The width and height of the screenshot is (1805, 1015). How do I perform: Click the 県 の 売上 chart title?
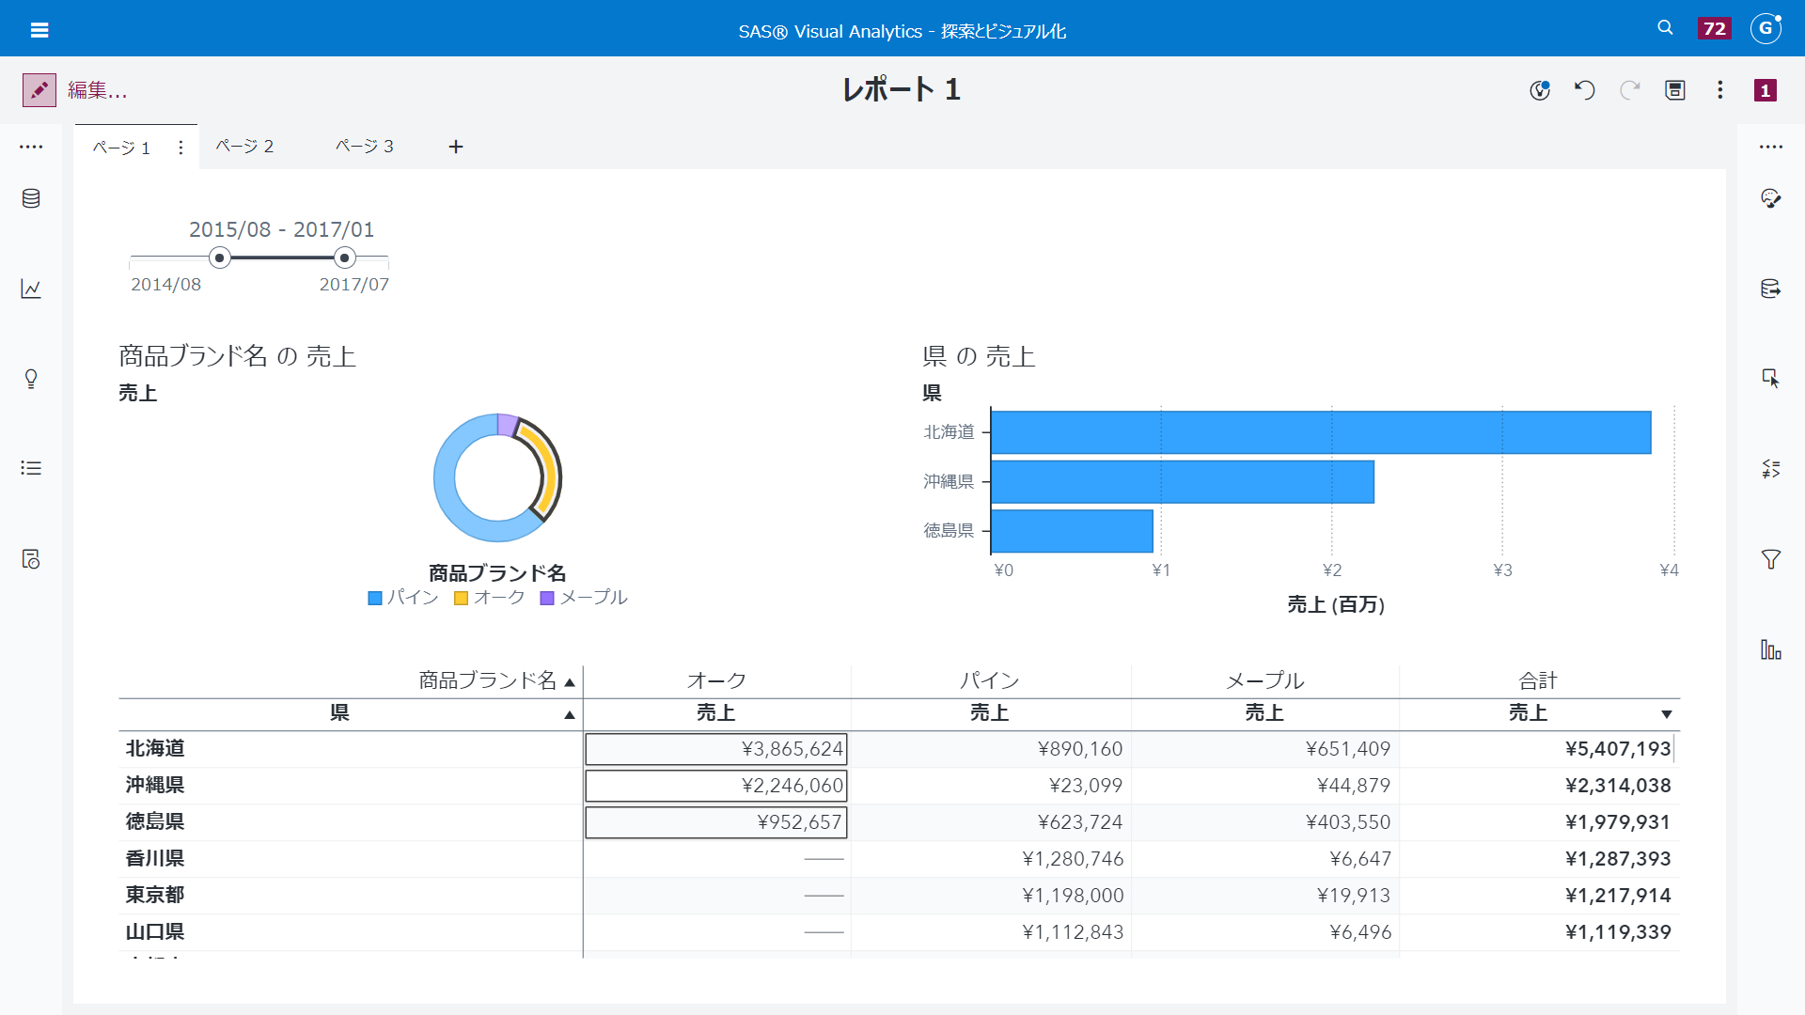(x=979, y=356)
